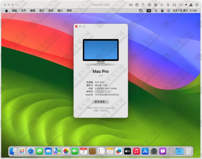Open Spotlight search magnifier
This screenshot has width=202, height=159.
click(x=156, y=11)
